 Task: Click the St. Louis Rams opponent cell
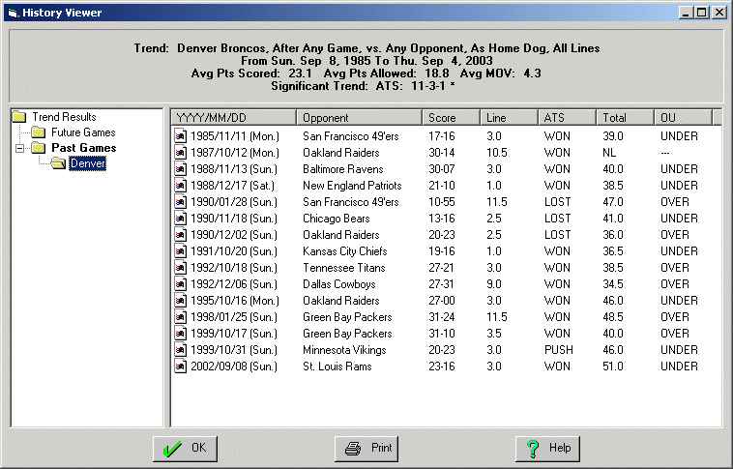tap(337, 366)
